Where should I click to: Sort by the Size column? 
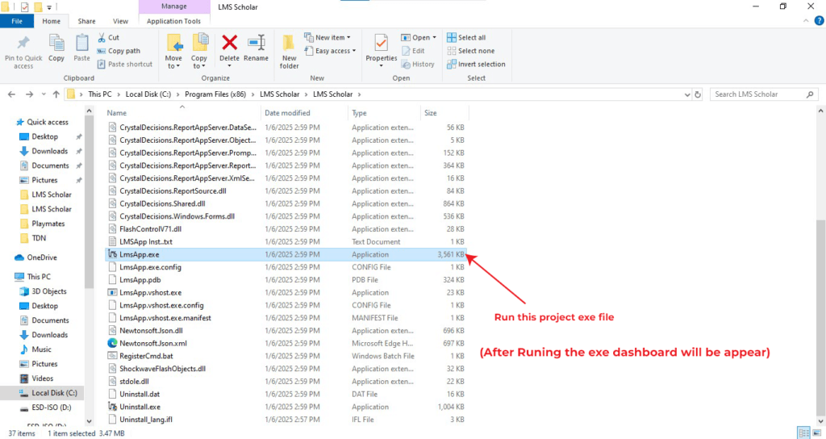pos(431,113)
